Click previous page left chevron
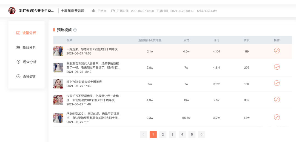Screen dimensions: 296x142 coord(143,134)
